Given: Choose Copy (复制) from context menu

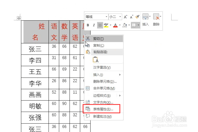Looking at the screenshot, I should (x=104, y=46).
